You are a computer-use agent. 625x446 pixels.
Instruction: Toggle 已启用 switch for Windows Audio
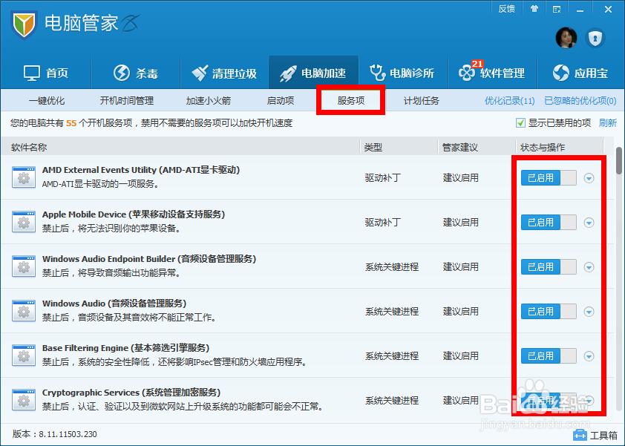click(x=549, y=311)
